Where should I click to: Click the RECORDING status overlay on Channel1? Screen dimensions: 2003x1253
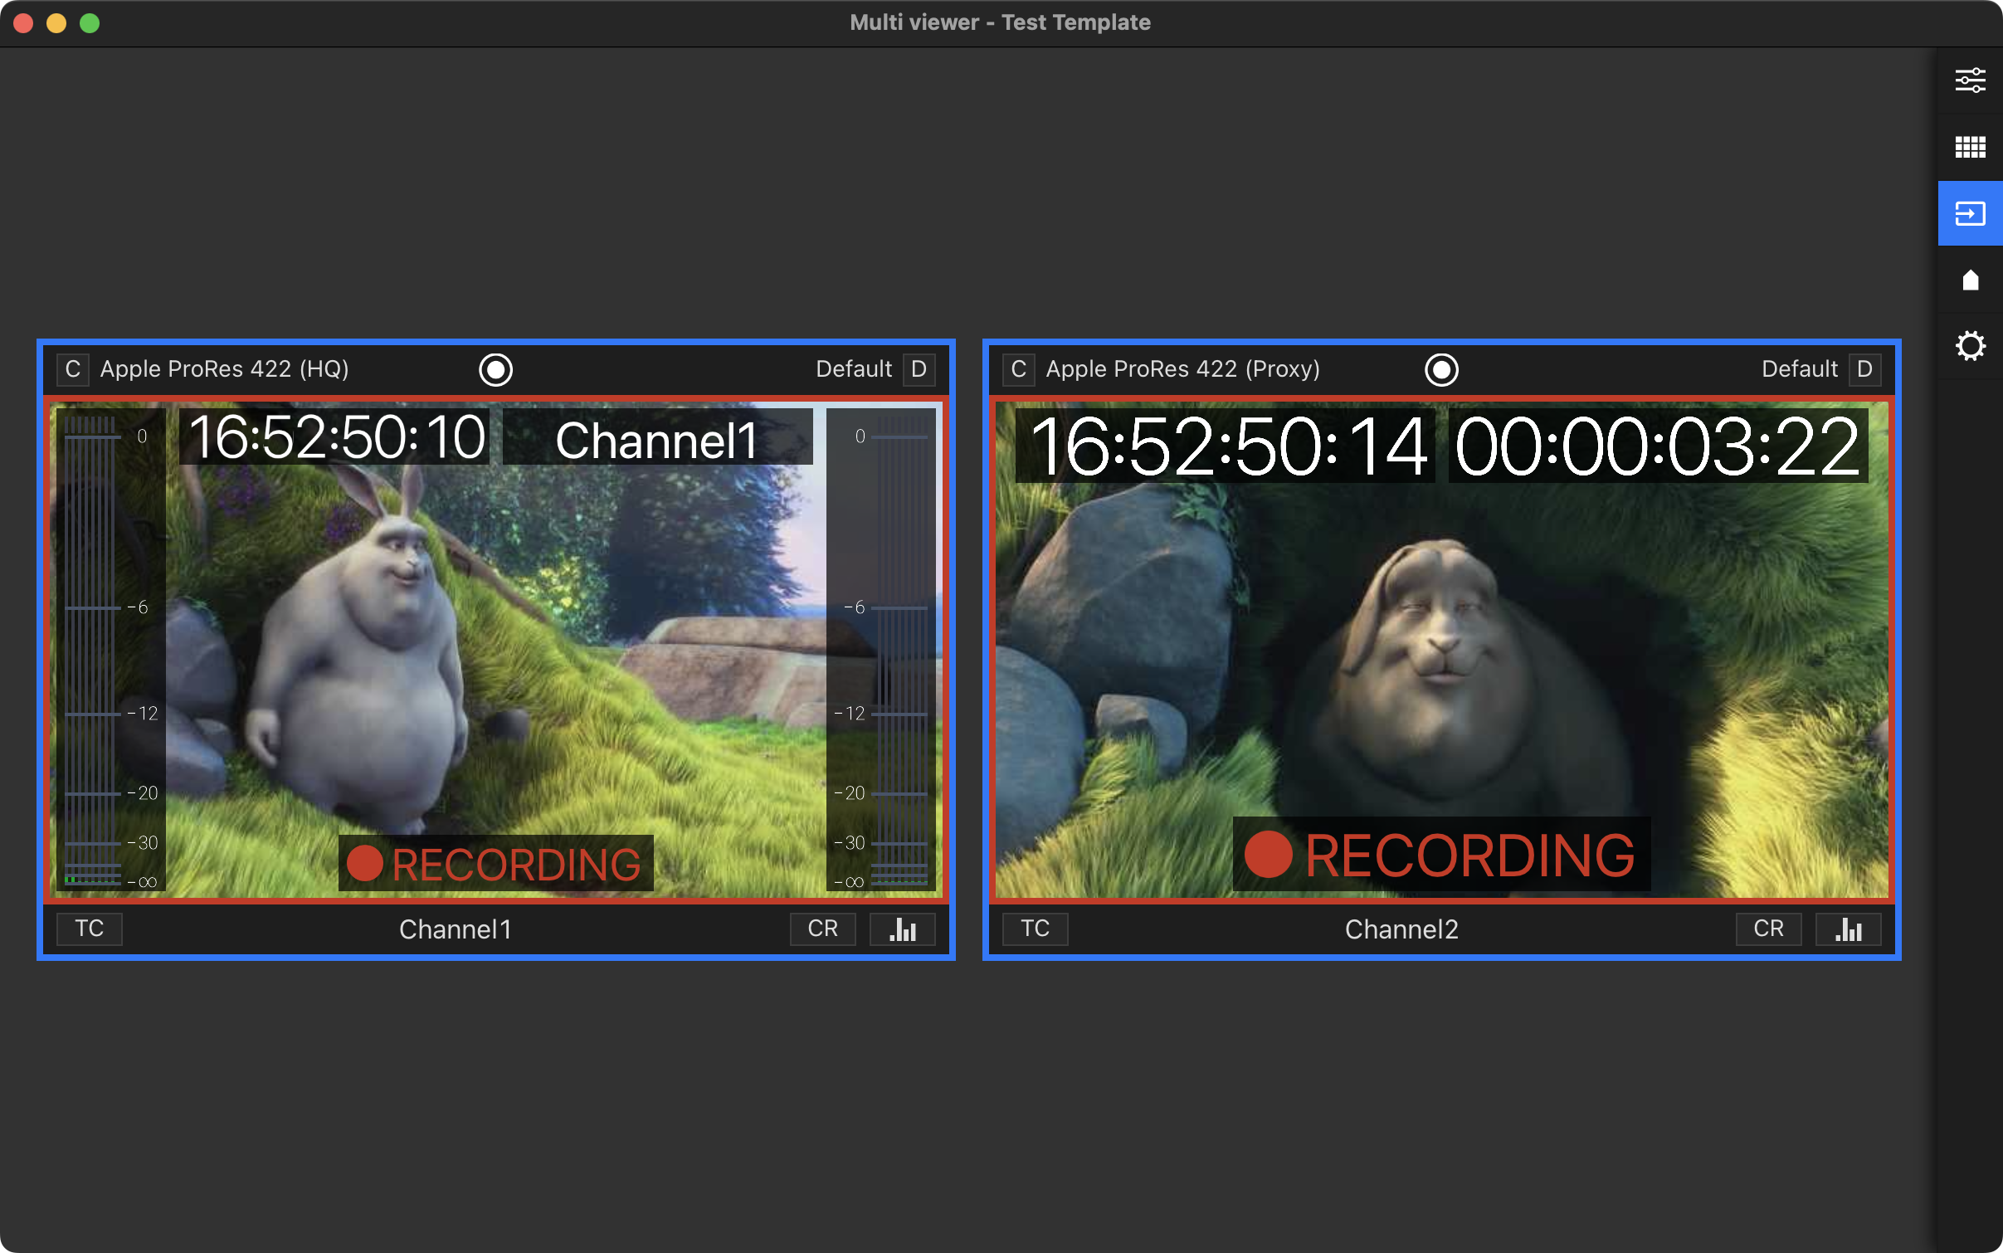pos(495,864)
